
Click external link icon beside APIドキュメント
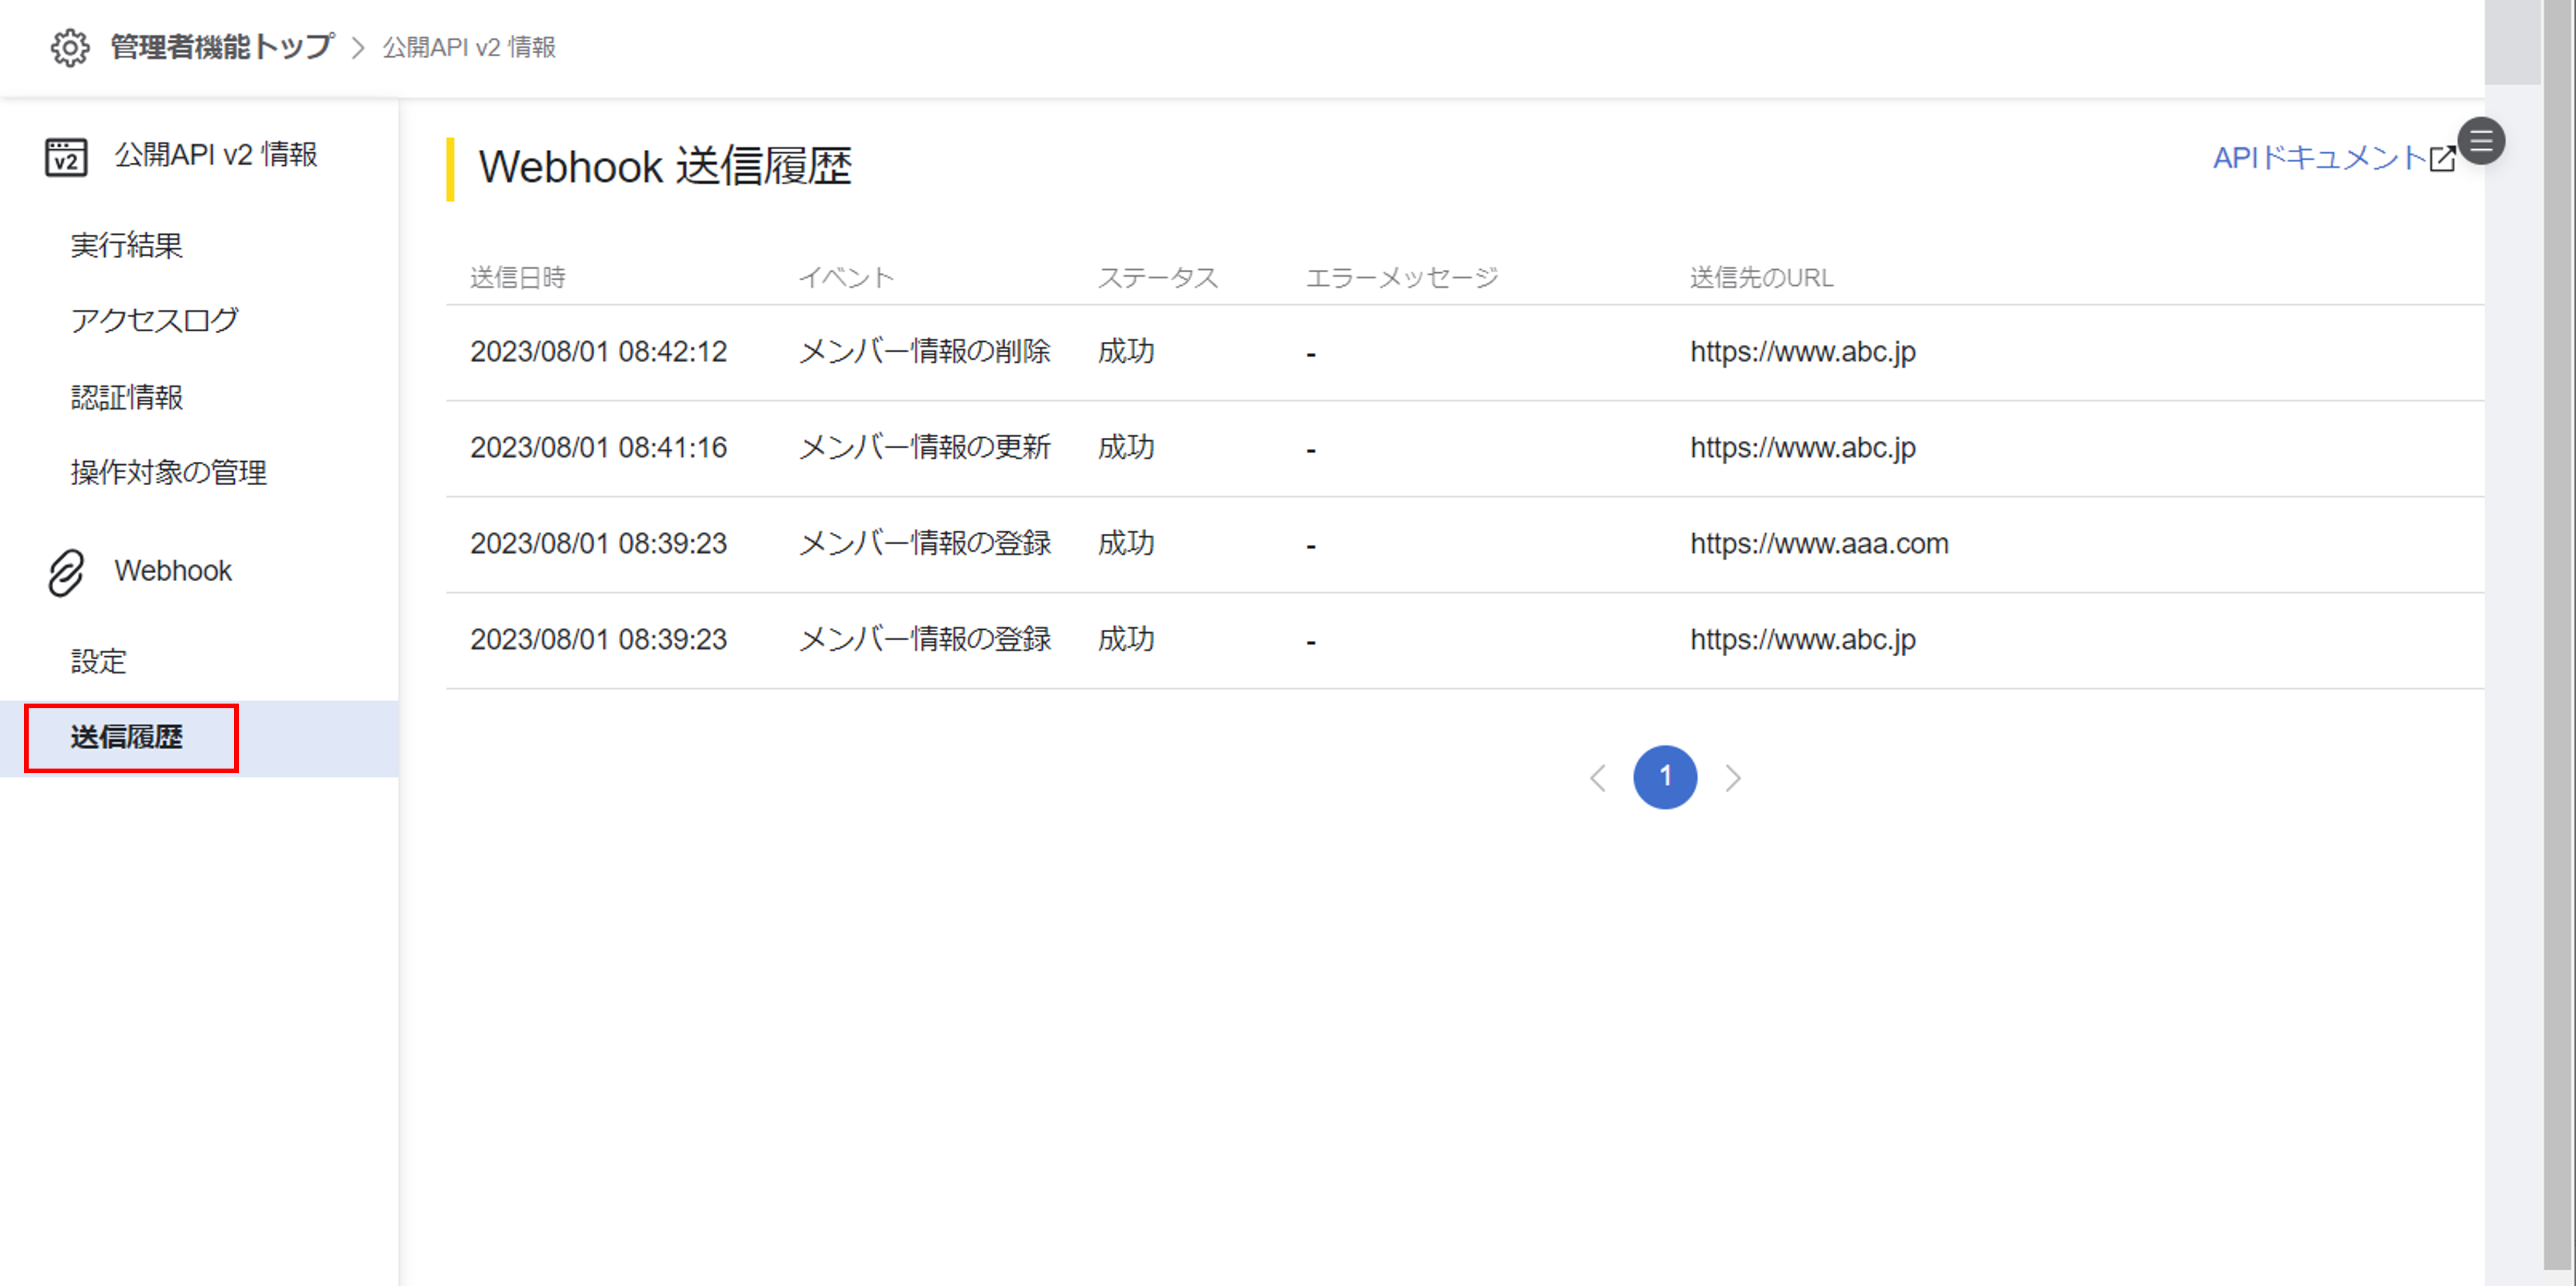(2442, 159)
